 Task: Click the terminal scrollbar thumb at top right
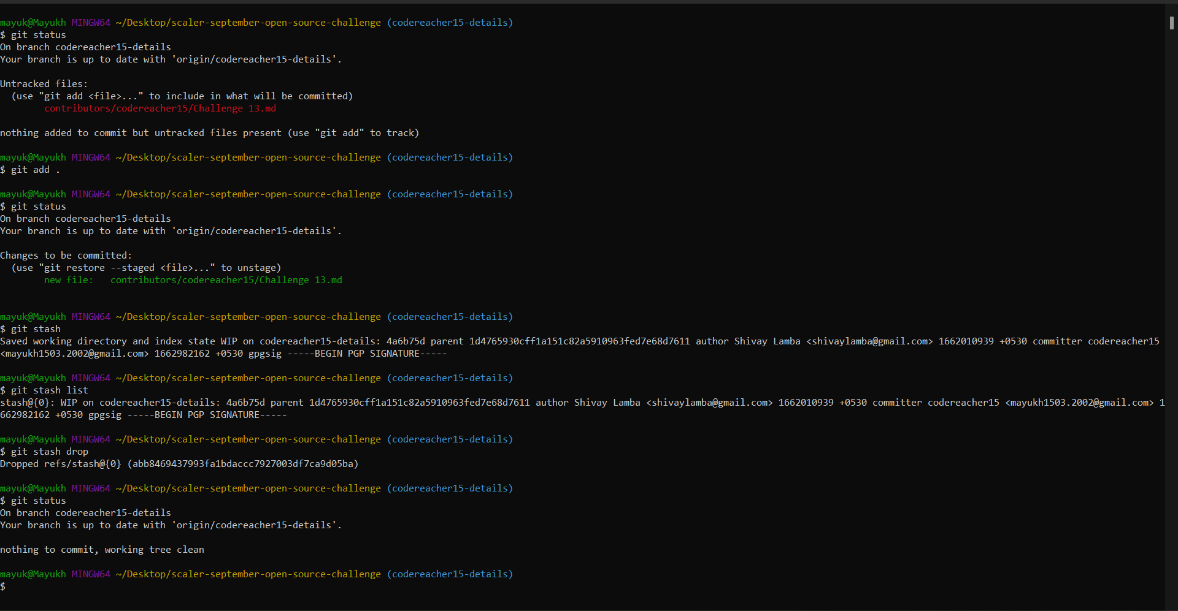coord(1171,23)
